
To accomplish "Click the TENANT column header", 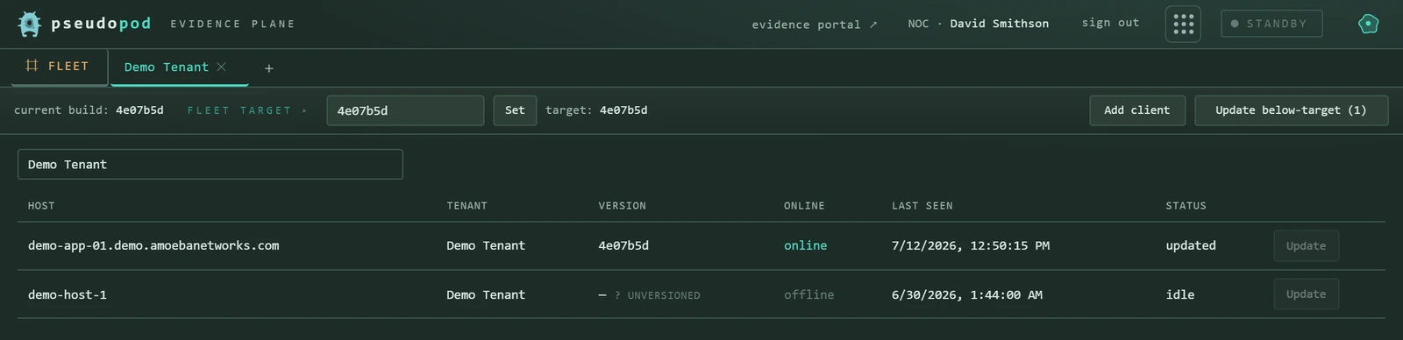I will (x=466, y=206).
